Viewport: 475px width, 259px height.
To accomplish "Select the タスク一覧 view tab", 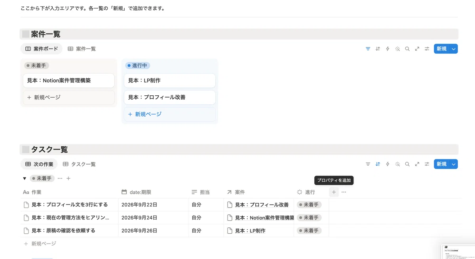I will (79, 164).
